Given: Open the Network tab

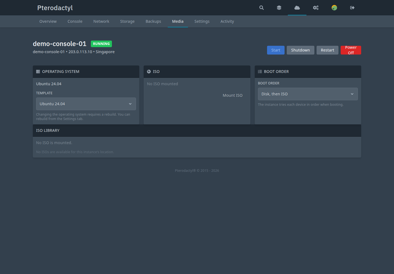Looking at the screenshot, I should click(x=101, y=21).
